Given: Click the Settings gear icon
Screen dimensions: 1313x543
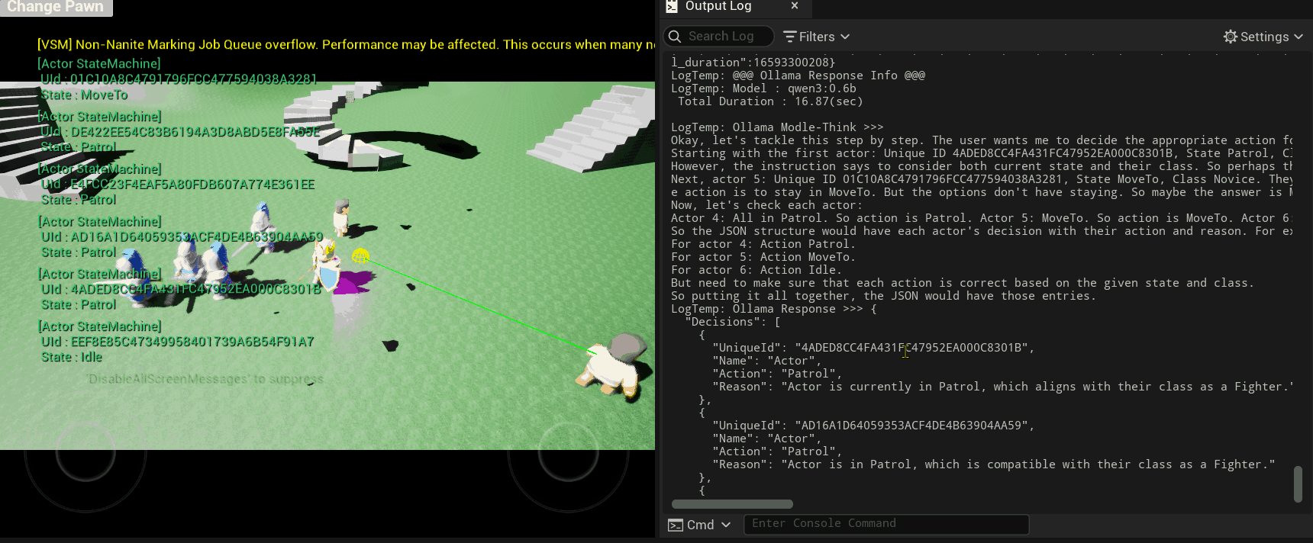Looking at the screenshot, I should [x=1231, y=37].
